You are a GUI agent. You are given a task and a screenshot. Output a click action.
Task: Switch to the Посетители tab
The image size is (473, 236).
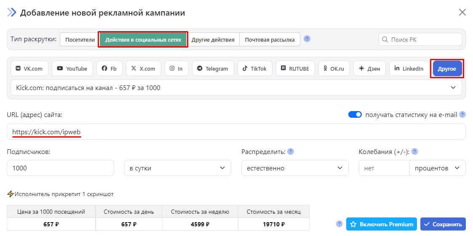pos(80,40)
